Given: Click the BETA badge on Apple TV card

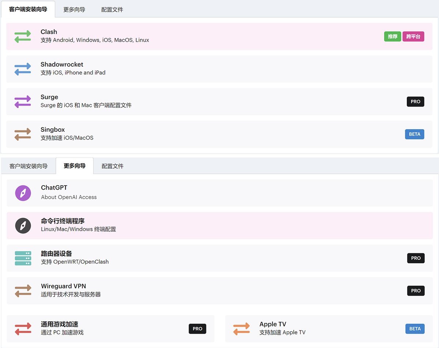Looking at the screenshot, I should pos(415,329).
